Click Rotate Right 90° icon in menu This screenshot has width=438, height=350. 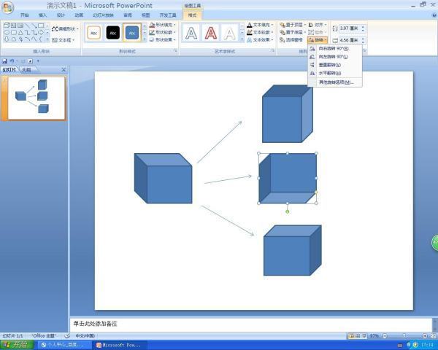(312, 49)
